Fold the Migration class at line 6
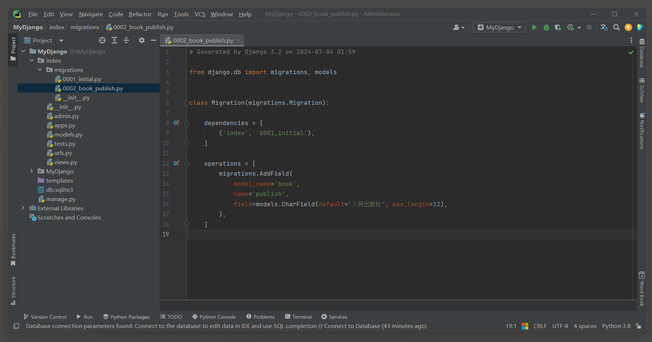652x342 pixels. tap(187, 103)
